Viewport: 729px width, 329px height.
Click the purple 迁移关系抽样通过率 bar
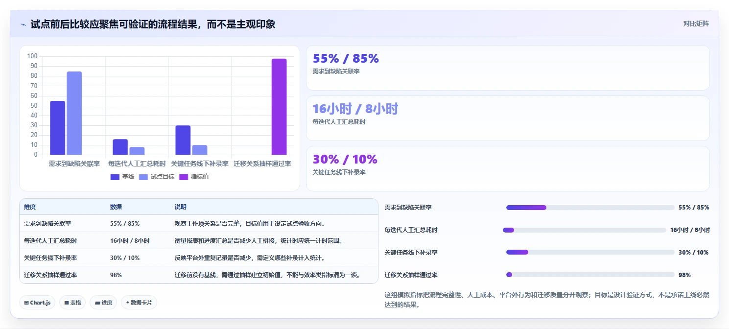(x=279, y=107)
